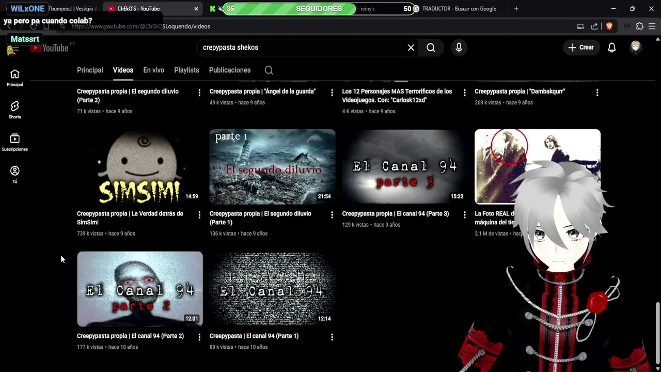Switch to the Principal channel tab
The height and width of the screenshot is (372, 661).
click(x=90, y=70)
